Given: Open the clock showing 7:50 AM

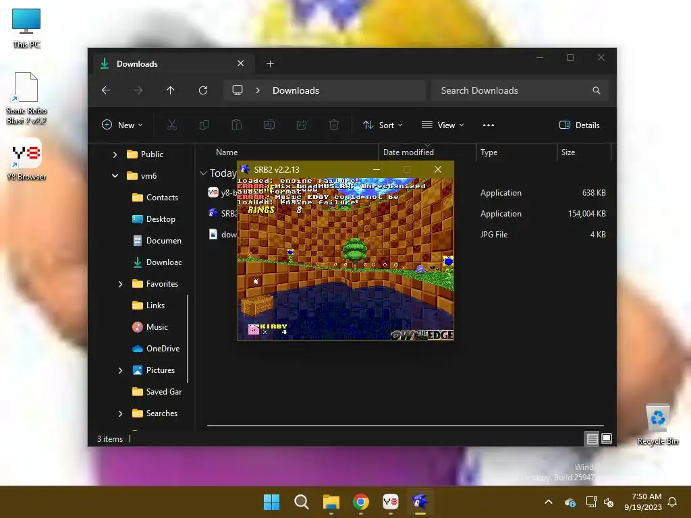Looking at the screenshot, I should point(643,502).
